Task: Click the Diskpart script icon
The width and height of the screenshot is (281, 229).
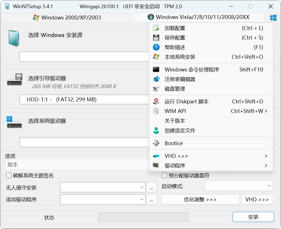Action: tap(156, 101)
